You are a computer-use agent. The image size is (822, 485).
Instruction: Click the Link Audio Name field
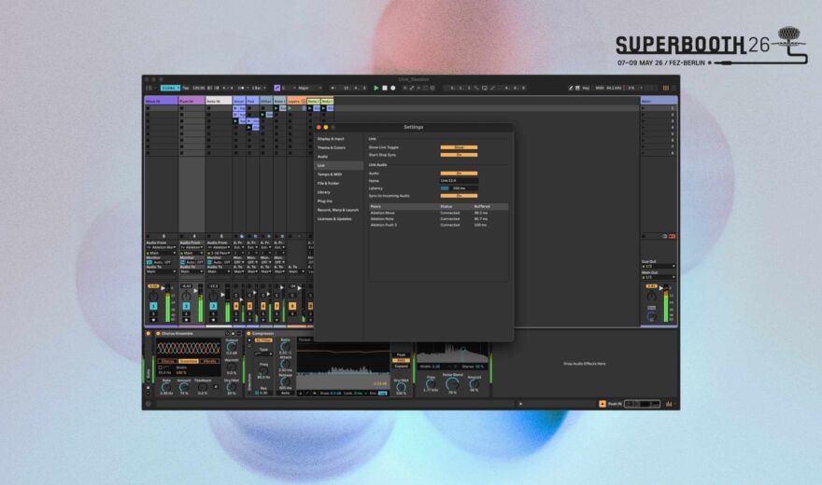tap(459, 181)
